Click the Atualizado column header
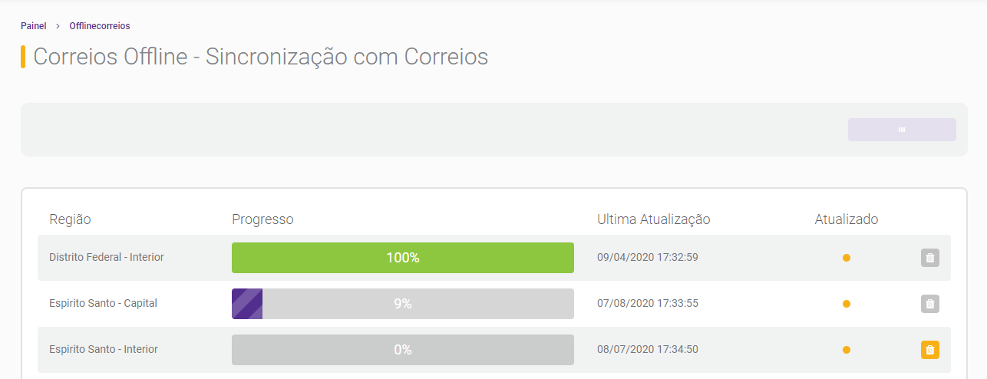The image size is (987, 379). tap(847, 219)
